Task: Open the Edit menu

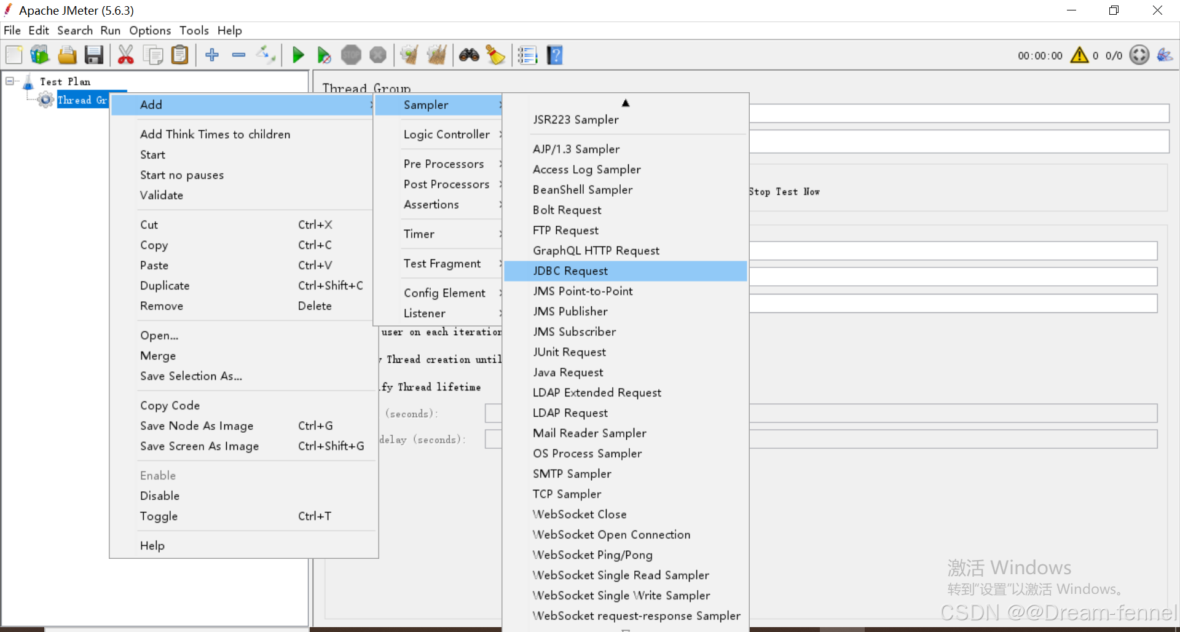Action: pos(39,30)
